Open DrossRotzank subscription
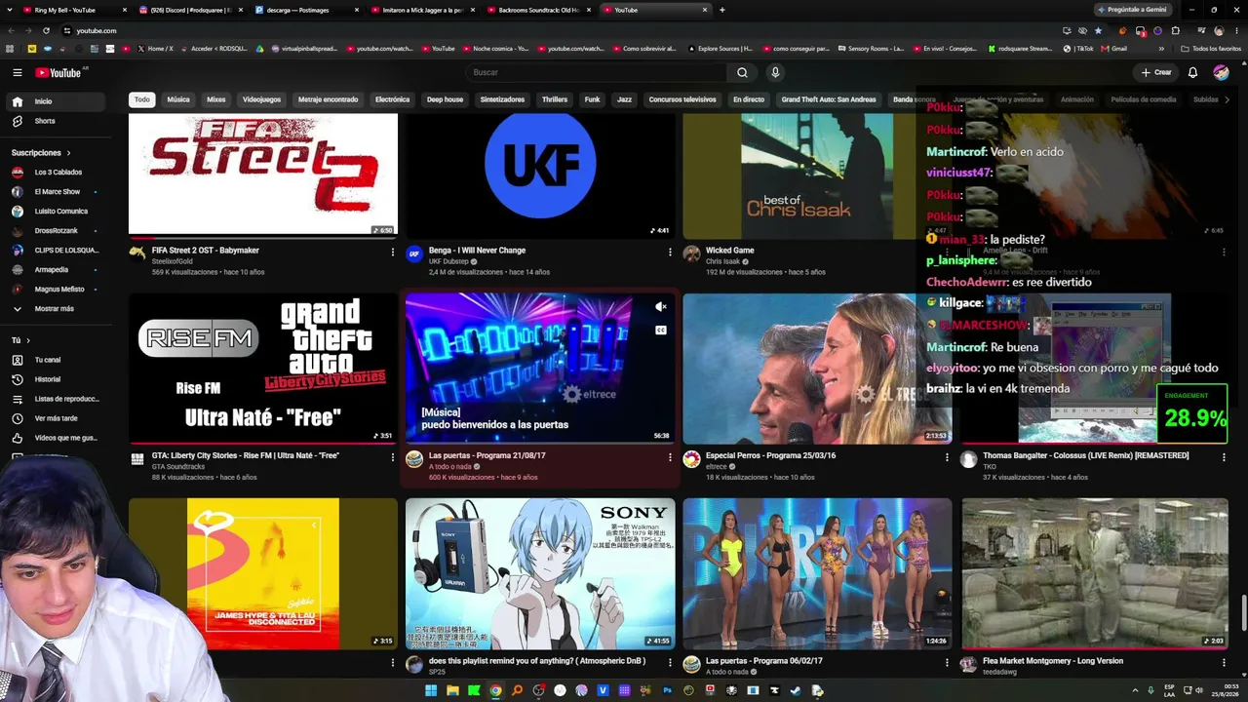1248x702 pixels. 55,231
